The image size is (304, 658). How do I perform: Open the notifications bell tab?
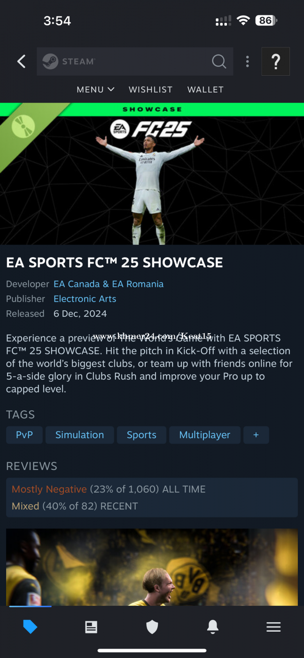(x=213, y=627)
